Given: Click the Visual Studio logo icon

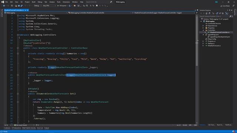Looking at the screenshot, I should [3, 2].
